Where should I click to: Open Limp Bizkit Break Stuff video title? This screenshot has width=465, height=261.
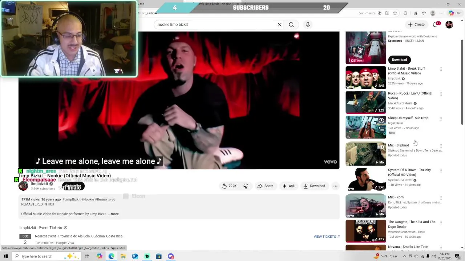(x=406, y=71)
